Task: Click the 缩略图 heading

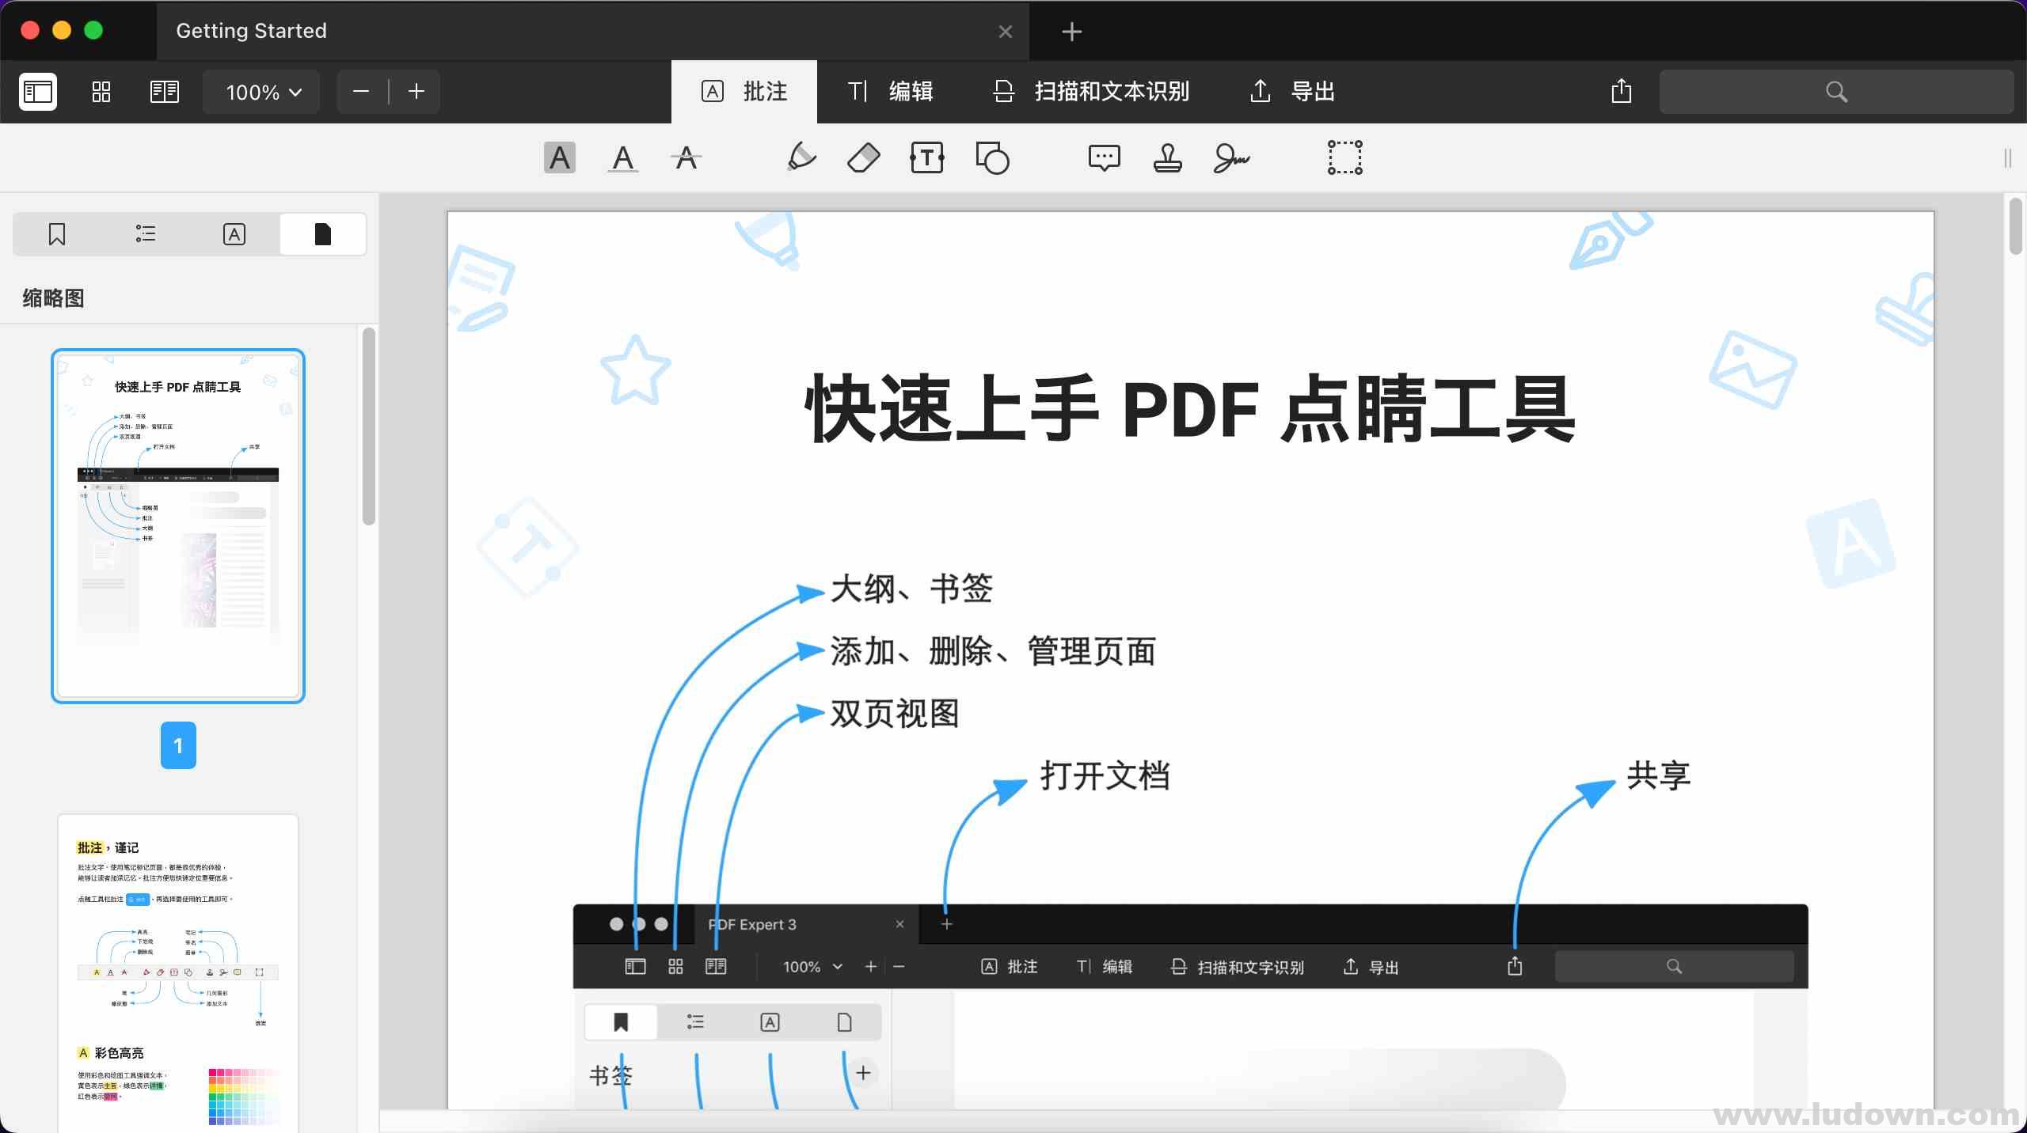Action: (x=53, y=298)
